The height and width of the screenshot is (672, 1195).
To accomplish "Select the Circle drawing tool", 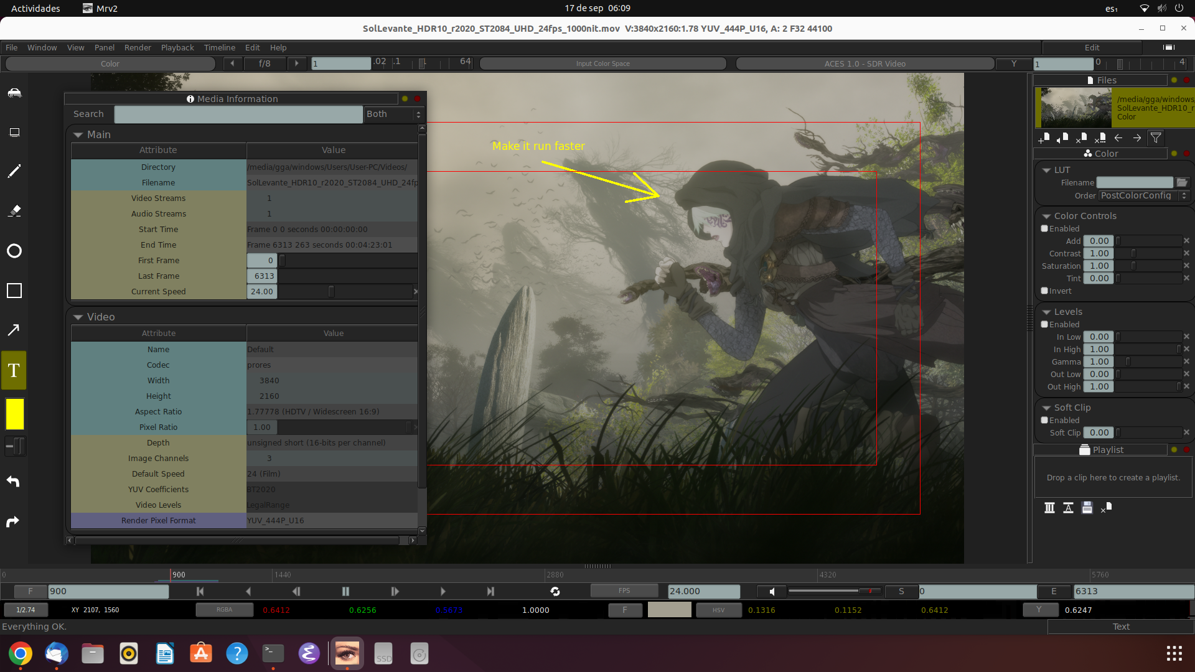I will 14,251.
